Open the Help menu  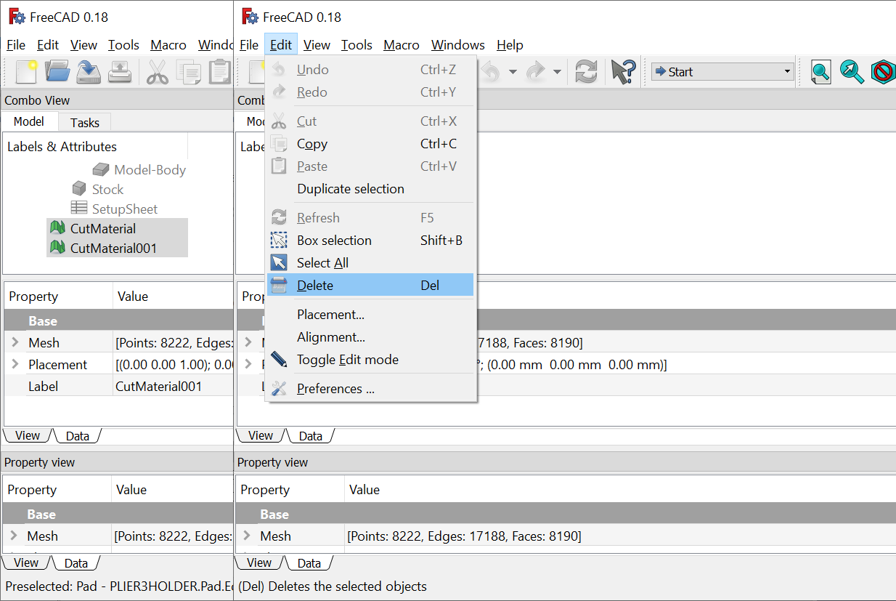point(510,44)
